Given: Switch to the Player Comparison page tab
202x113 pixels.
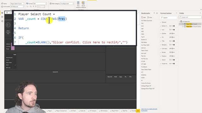Looking at the screenshot, I should (x=61, y=111).
